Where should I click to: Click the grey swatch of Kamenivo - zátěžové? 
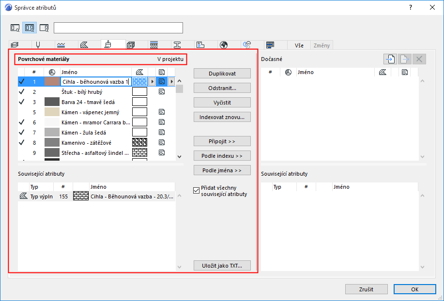(x=52, y=143)
